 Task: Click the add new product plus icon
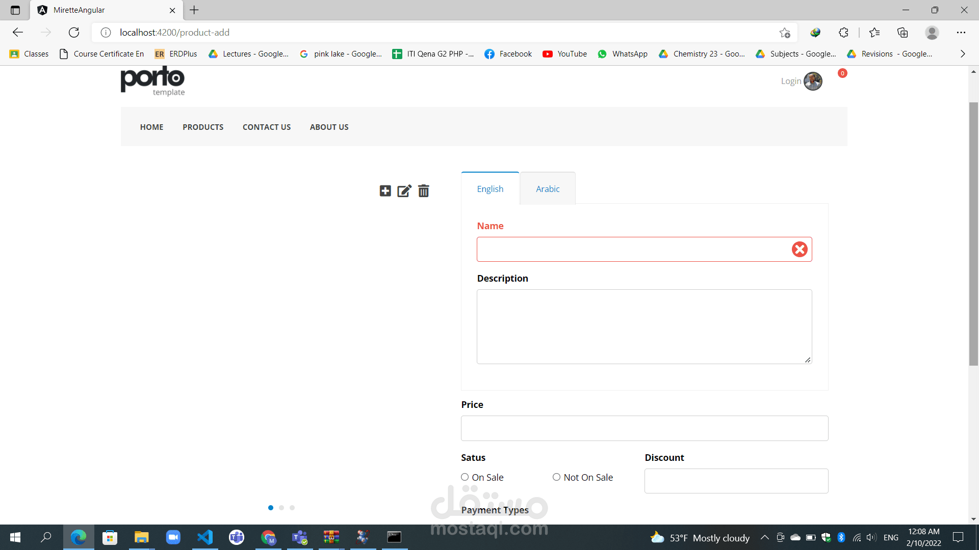click(385, 191)
